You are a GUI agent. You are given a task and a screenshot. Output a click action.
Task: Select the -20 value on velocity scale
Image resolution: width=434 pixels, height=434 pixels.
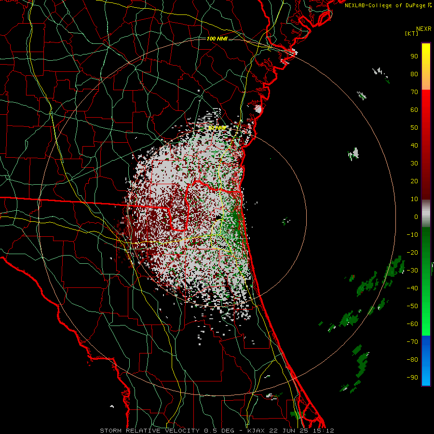(412, 253)
